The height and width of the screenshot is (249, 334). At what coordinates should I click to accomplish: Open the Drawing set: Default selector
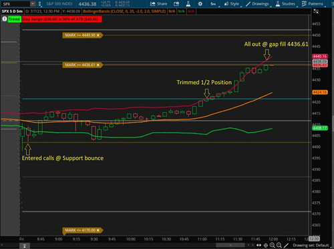click(x=311, y=245)
